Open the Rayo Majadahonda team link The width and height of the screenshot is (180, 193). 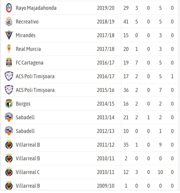[36, 8]
